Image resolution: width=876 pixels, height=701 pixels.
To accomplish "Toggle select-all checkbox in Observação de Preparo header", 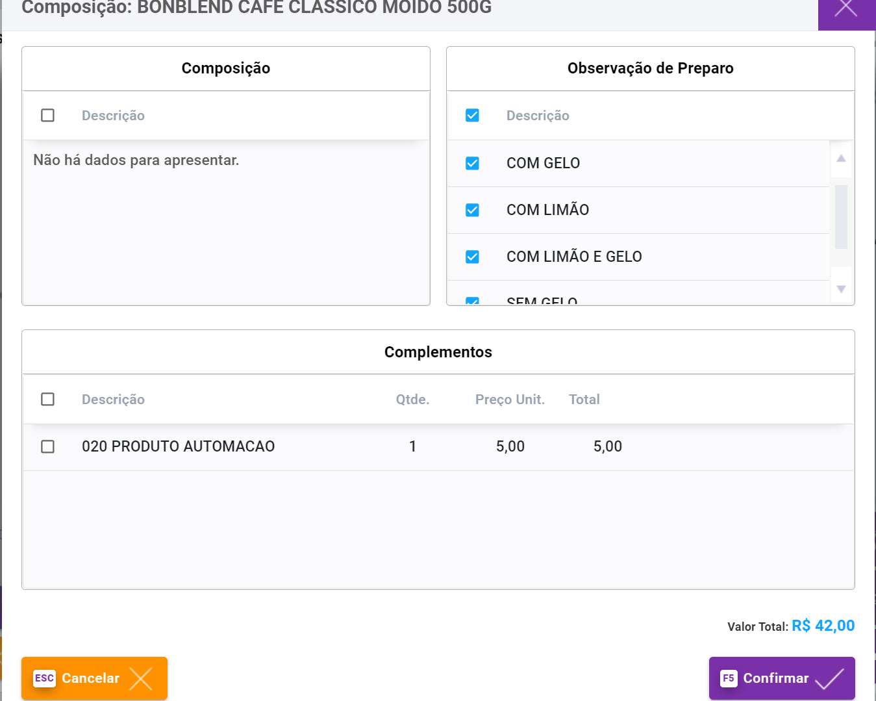I will click(473, 116).
